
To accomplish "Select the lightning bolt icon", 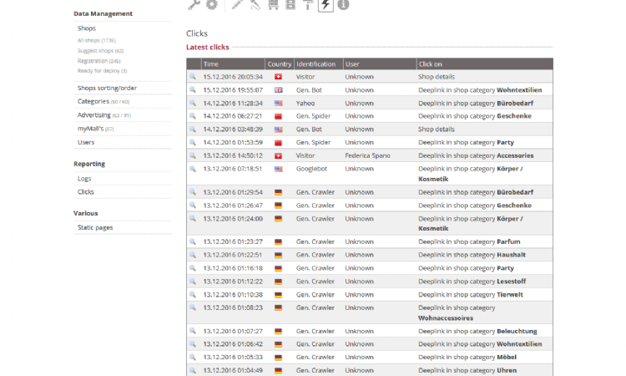I will pyautogui.click(x=326, y=6).
